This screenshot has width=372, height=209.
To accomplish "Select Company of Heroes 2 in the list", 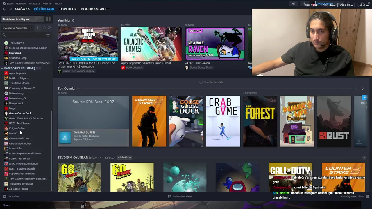I will (22, 88).
